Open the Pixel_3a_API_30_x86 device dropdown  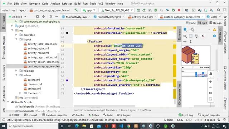[x=116, y=10]
